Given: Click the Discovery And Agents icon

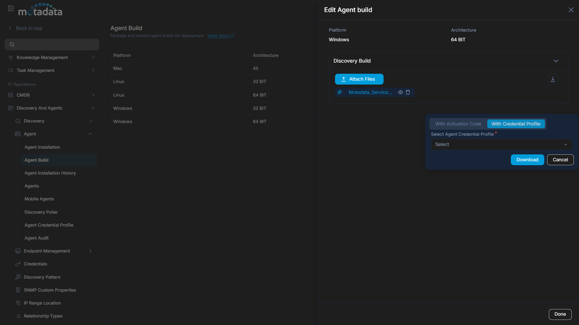Looking at the screenshot, I should (x=11, y=108).
